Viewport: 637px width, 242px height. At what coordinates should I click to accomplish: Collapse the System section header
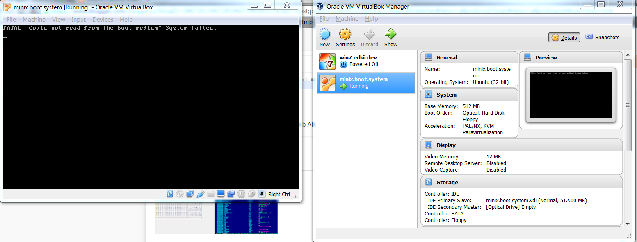[469, 95]
